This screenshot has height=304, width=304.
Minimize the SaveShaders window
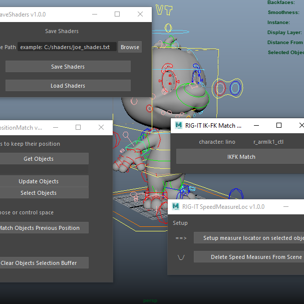pos(94,14)
